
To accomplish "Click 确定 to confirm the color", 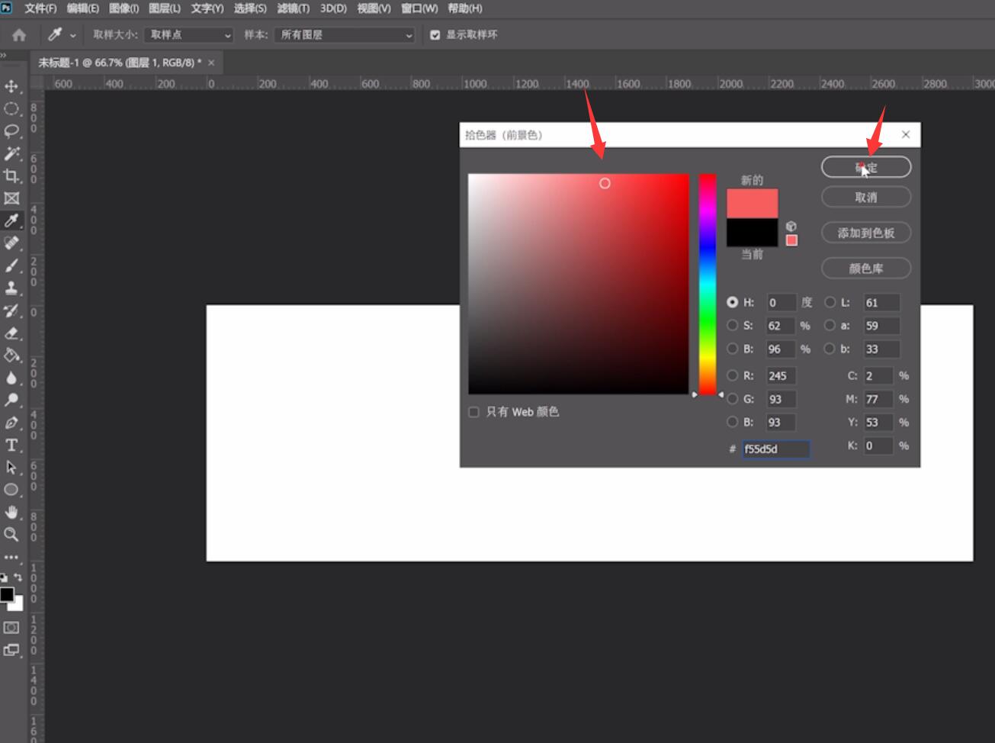I will pyautogui.click(x=866, y=167).
